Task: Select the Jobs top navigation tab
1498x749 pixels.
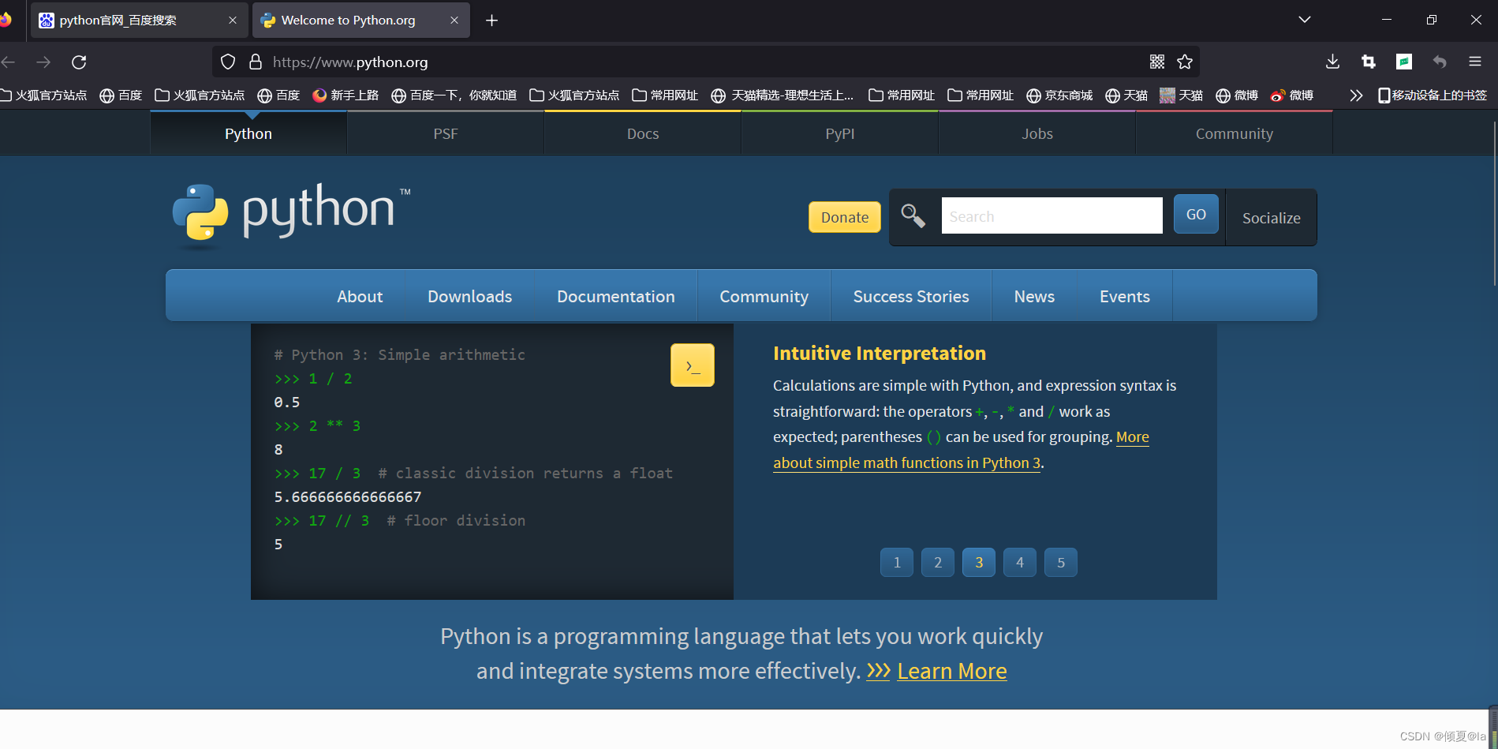Action: (x=1037, y=133)
